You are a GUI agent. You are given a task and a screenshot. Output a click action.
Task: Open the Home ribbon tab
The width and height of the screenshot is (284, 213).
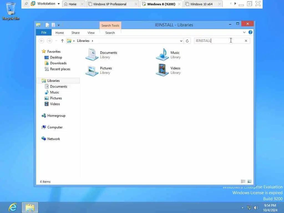click(60, 33)
